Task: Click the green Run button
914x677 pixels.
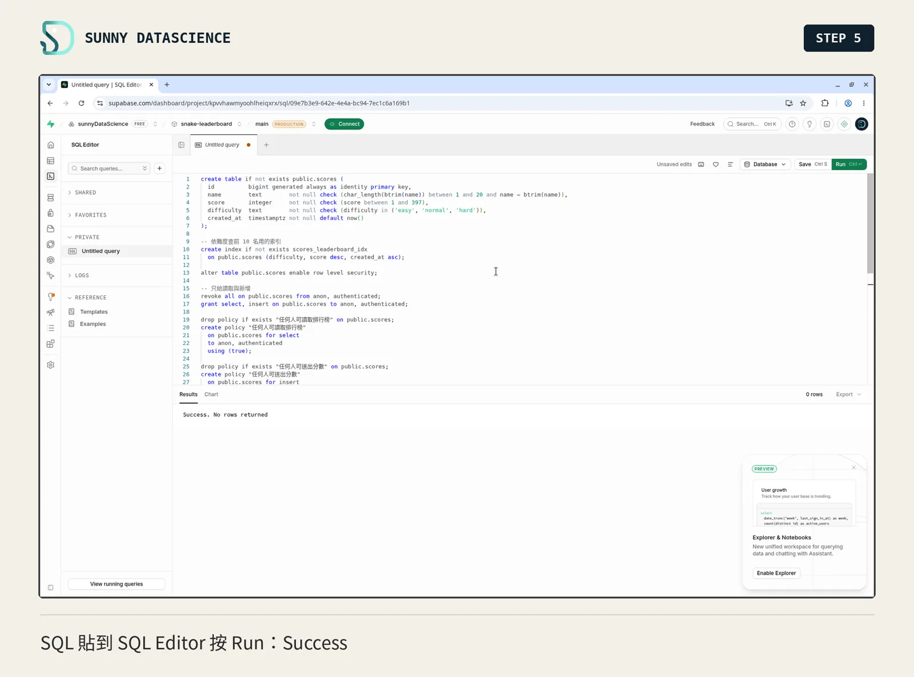Action: (x=849, y=165)
